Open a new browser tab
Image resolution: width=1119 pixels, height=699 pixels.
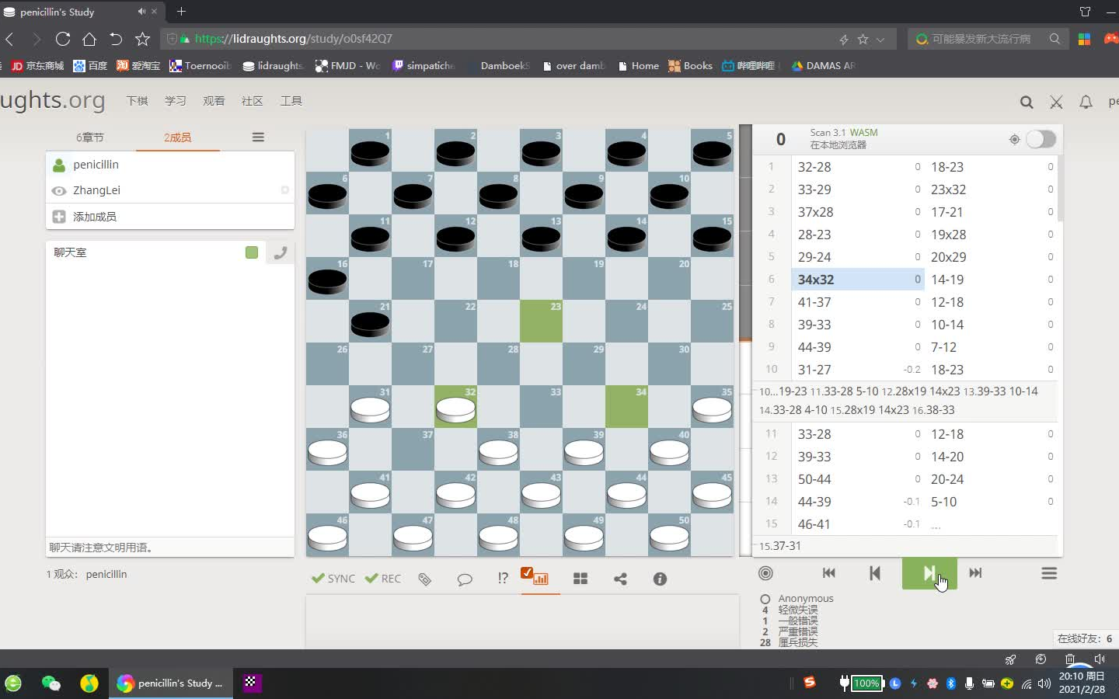point(181,12)
